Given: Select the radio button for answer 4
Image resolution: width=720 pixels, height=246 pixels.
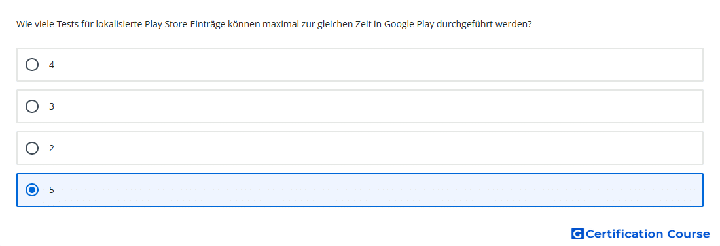Looking at the screenshot, I should pos(32,65).
